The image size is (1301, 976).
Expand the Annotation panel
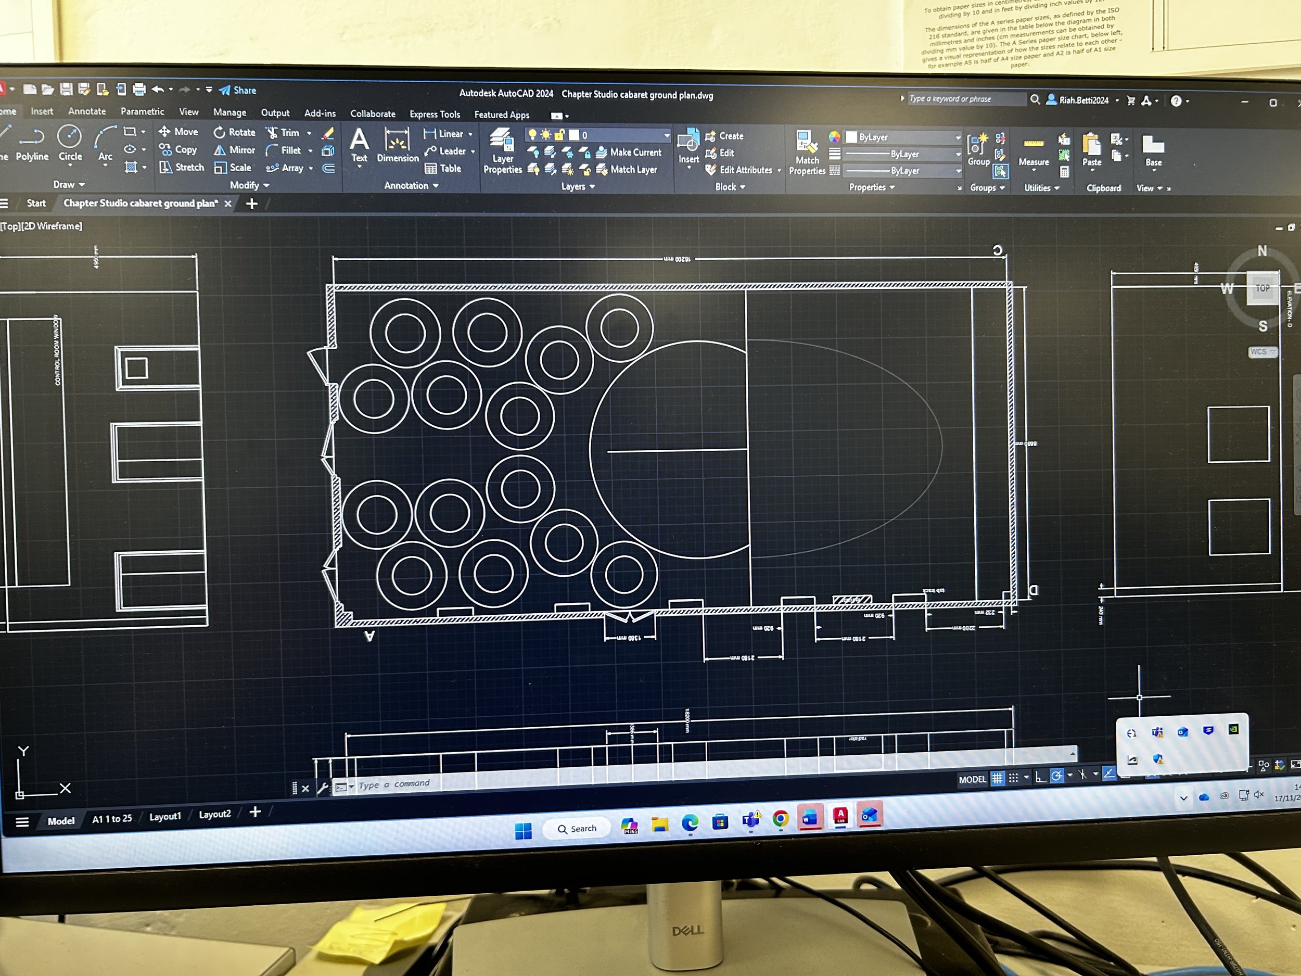411,185
